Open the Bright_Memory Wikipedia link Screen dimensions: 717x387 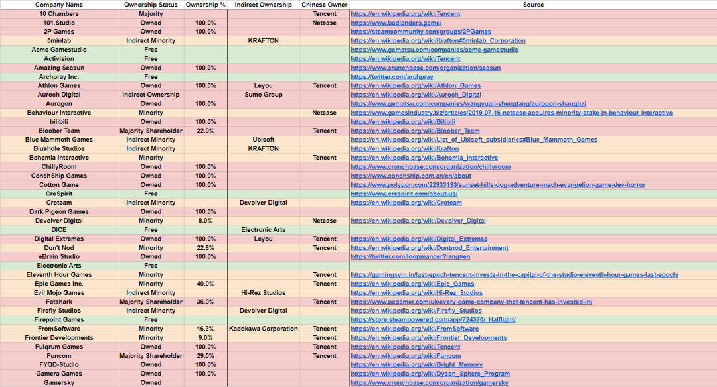[416, 364]
